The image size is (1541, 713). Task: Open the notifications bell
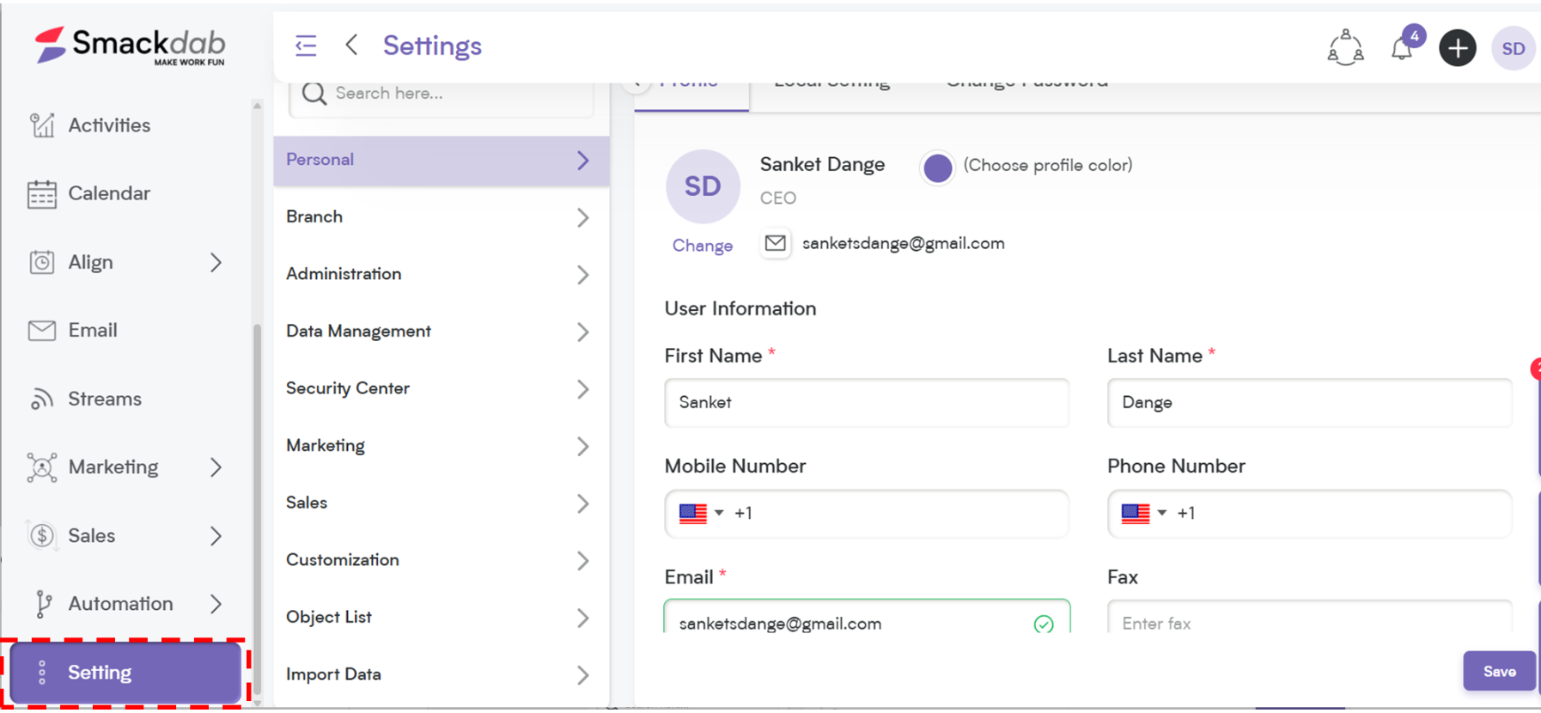click(x=1403, y=47)
